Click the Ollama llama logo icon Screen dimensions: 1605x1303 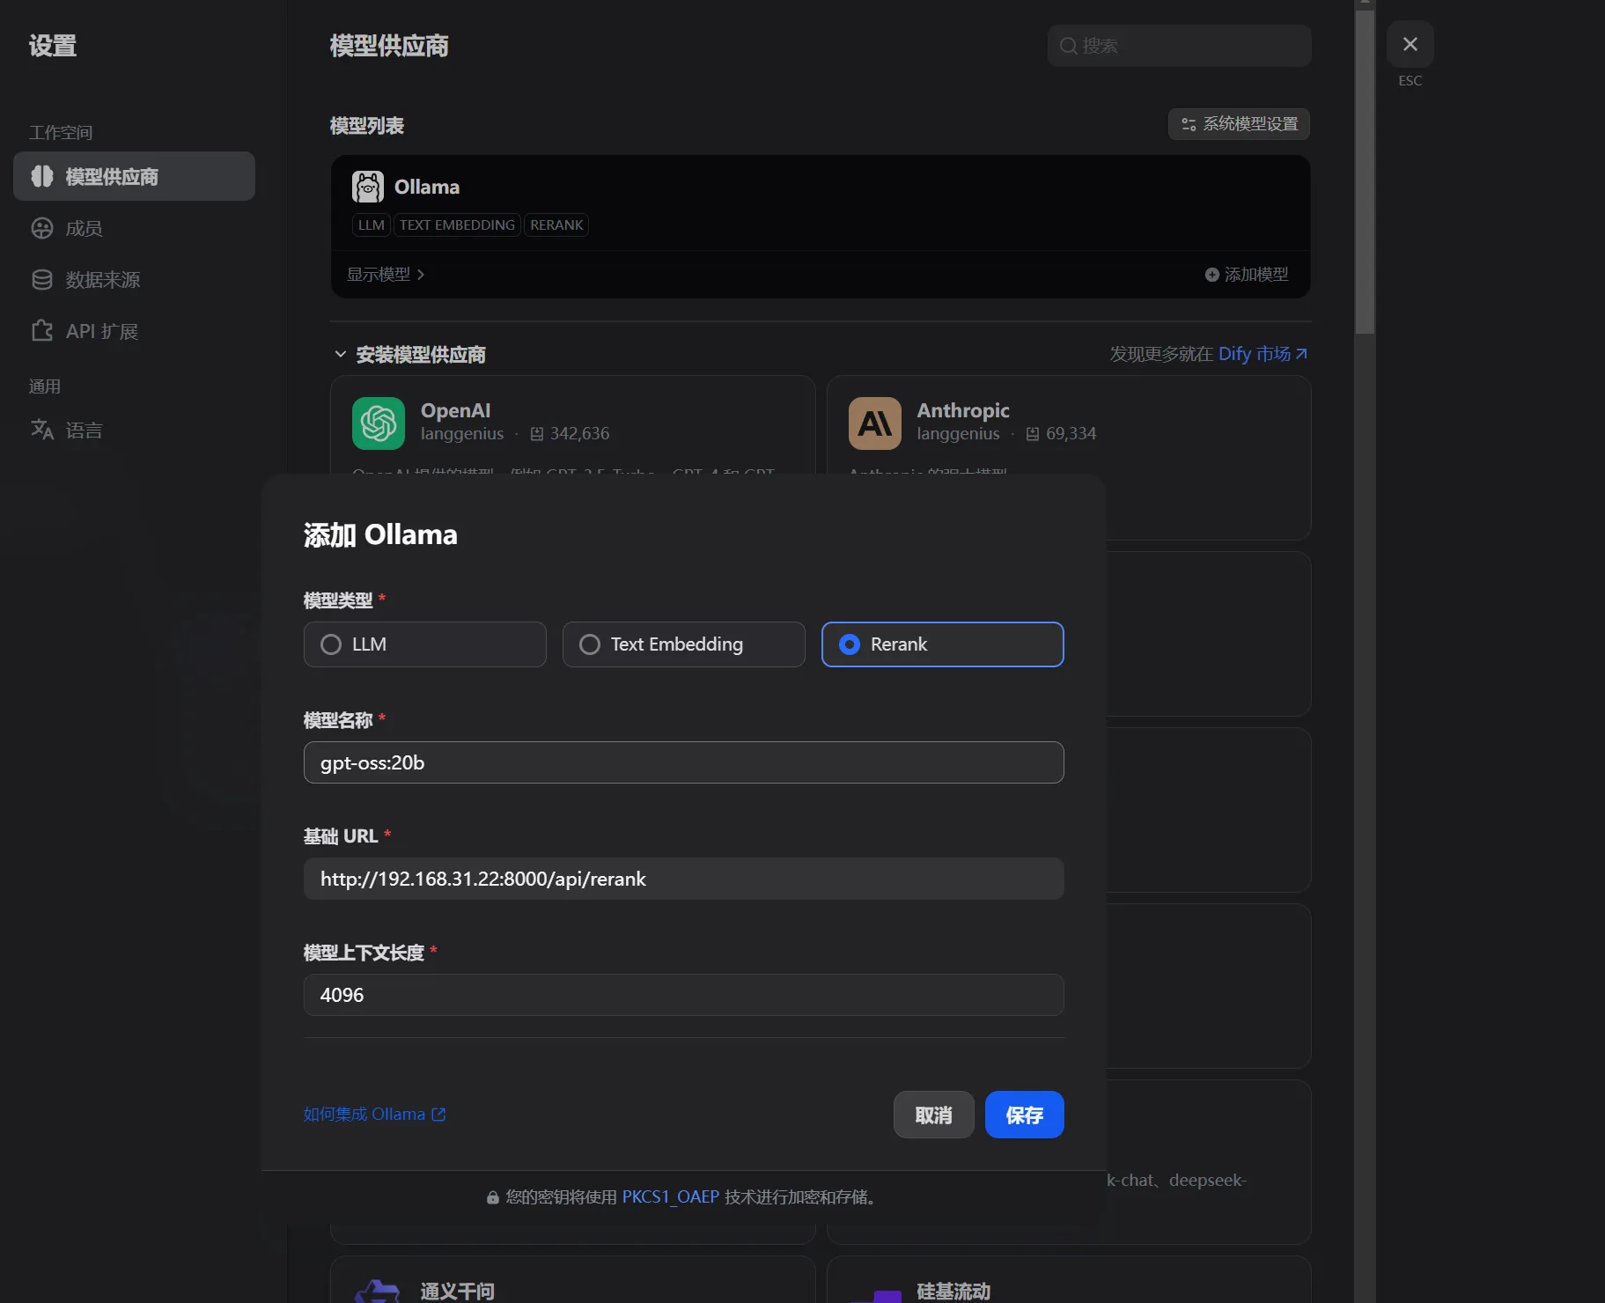tap(367, 187)
